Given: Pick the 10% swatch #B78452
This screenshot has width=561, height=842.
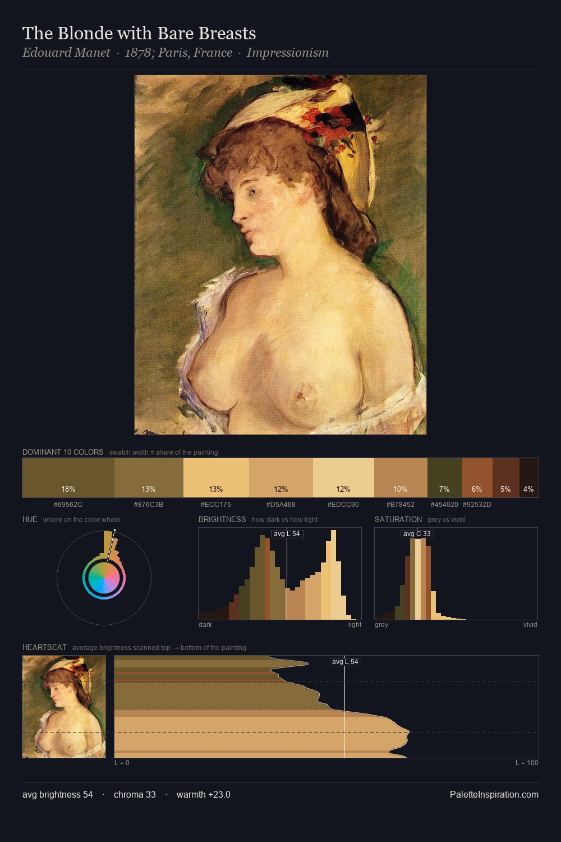Looking at the screenshot, I should click(401, 478).
